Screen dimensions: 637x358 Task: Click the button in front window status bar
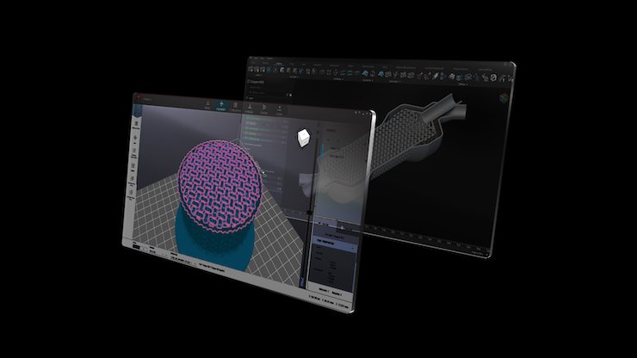[x=137, y=248]
